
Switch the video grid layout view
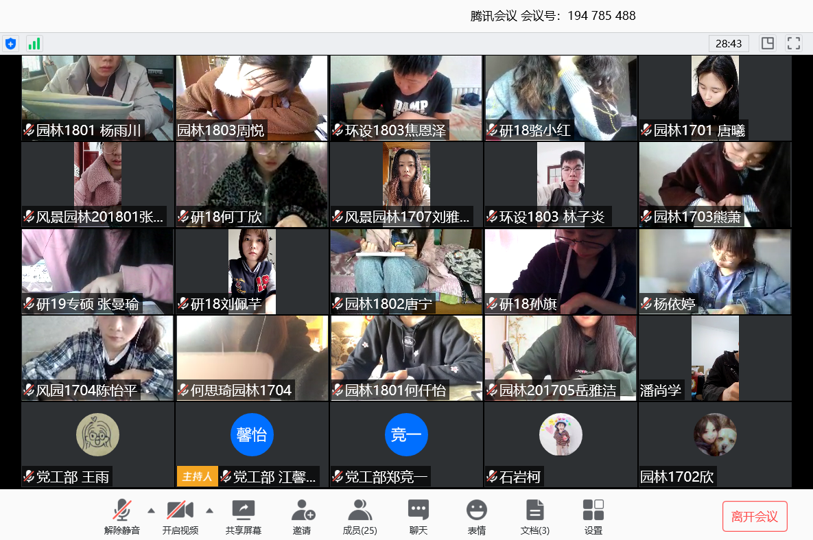tap(768, 44)
